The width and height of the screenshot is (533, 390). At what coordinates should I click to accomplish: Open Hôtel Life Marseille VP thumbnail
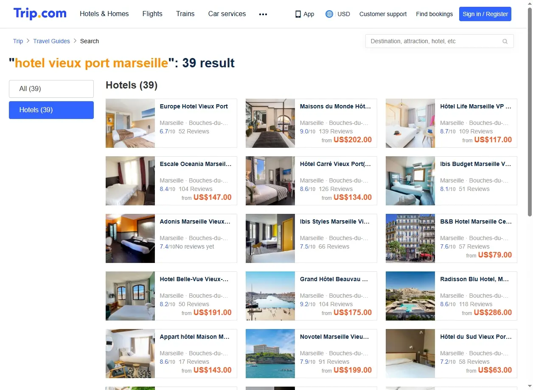410,123
